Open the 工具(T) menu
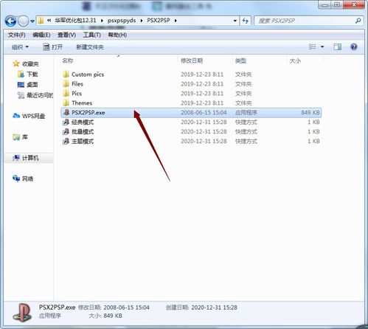The height and width of the screenshot is (329, 368). [x=92, y=35]
